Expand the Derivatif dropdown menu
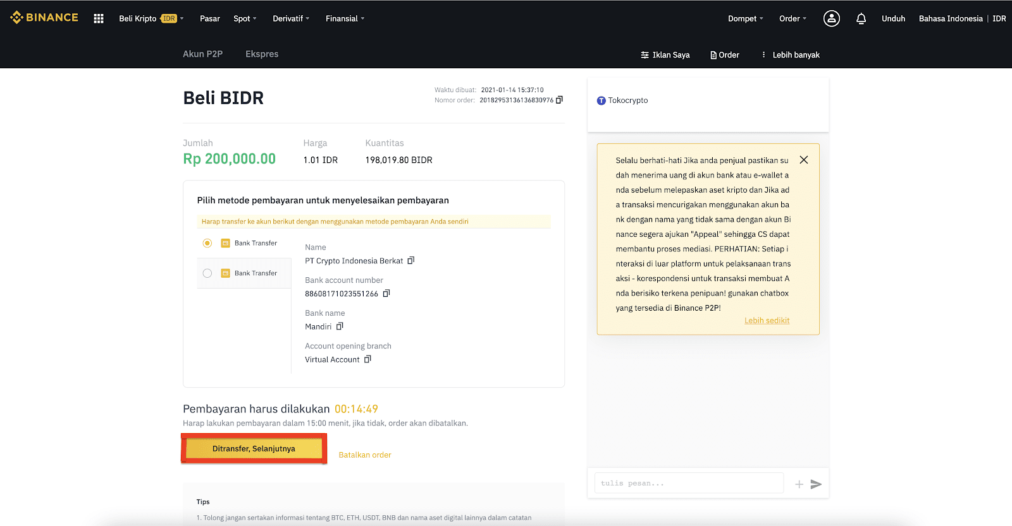Viewport: 1012px width, 526px height. tap(291, 18)
